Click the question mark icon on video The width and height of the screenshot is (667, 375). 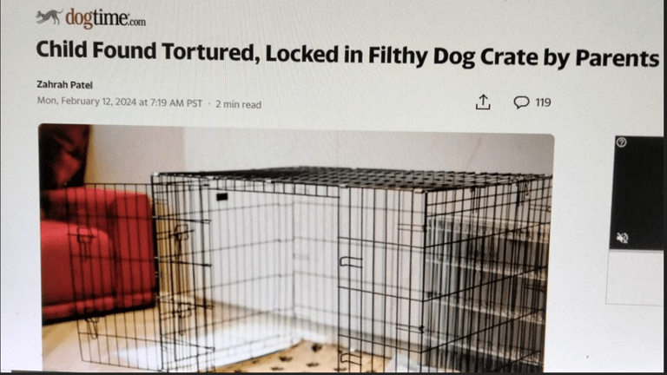click(x=621, y=142)
